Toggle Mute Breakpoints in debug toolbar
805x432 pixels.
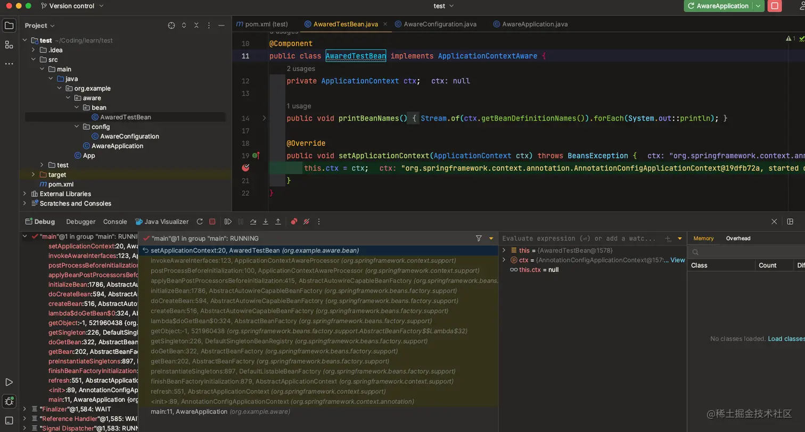307,222
